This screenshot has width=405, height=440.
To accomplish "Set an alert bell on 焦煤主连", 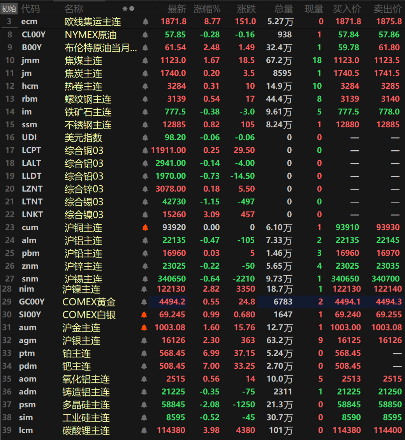I will 145,60.
